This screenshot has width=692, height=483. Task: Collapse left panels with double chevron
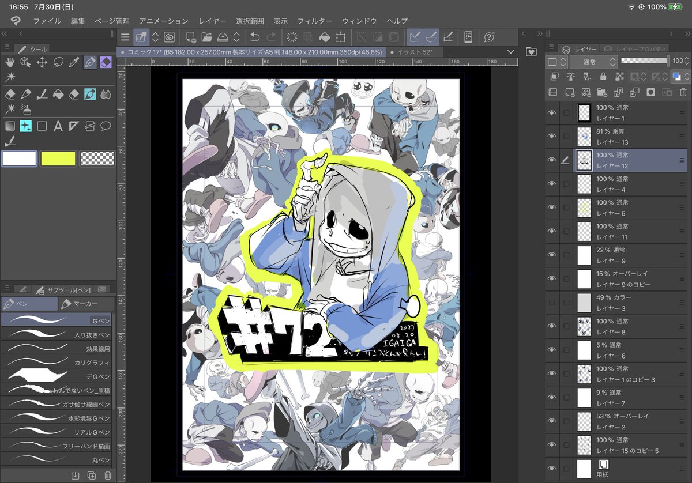click(3, 33)
